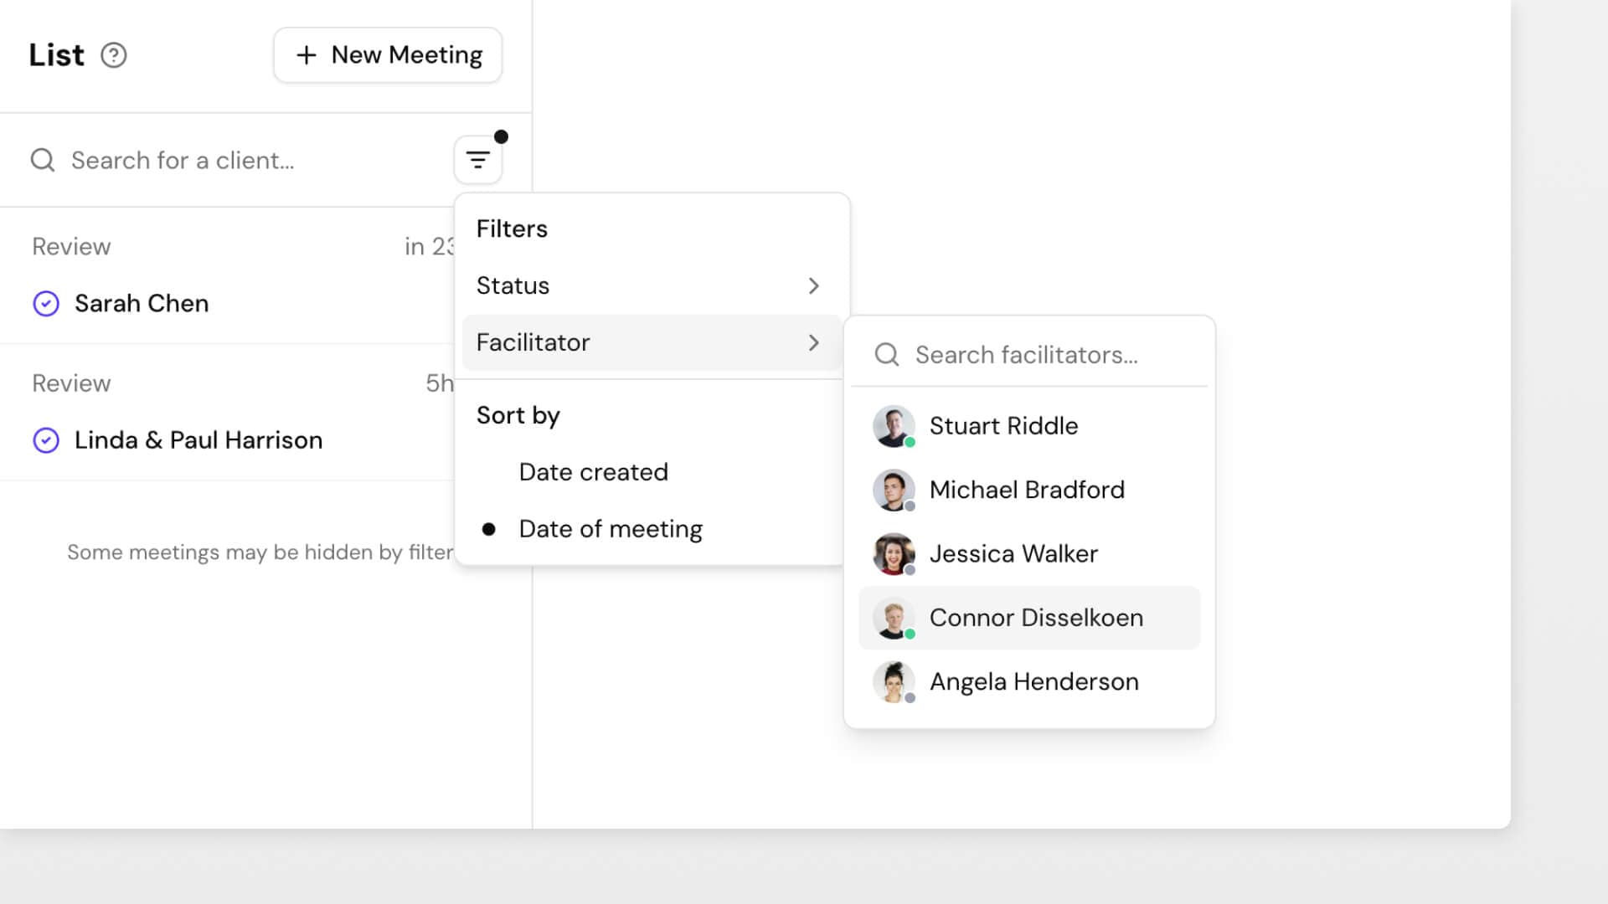Click the New Meeting button
1608x904 pixels.
[x=387, y=54]
